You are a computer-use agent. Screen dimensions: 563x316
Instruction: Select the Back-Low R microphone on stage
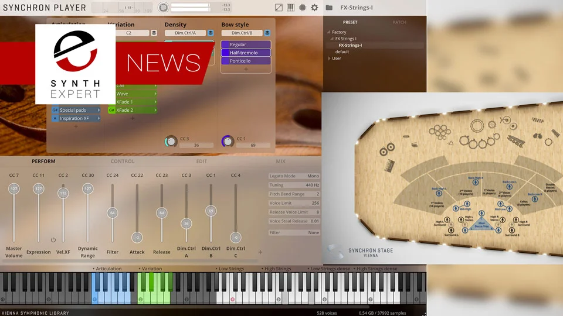[535, 199]
